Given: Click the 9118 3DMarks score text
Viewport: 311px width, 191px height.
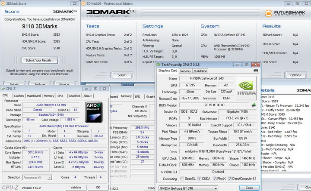Looking at the screenshot, I should 40,26.
